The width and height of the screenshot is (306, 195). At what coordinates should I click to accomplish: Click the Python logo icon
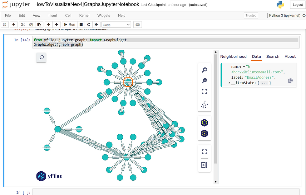(280, 5)
